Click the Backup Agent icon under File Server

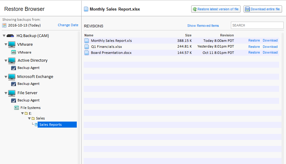click(x=14, y=101)
